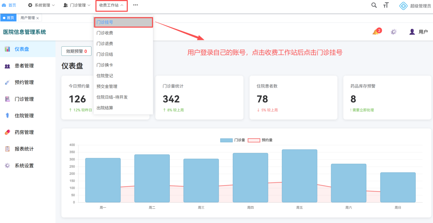The image size is (433, 223).
Task: Open 患者管理 in the sidebar
Action: 24,66
